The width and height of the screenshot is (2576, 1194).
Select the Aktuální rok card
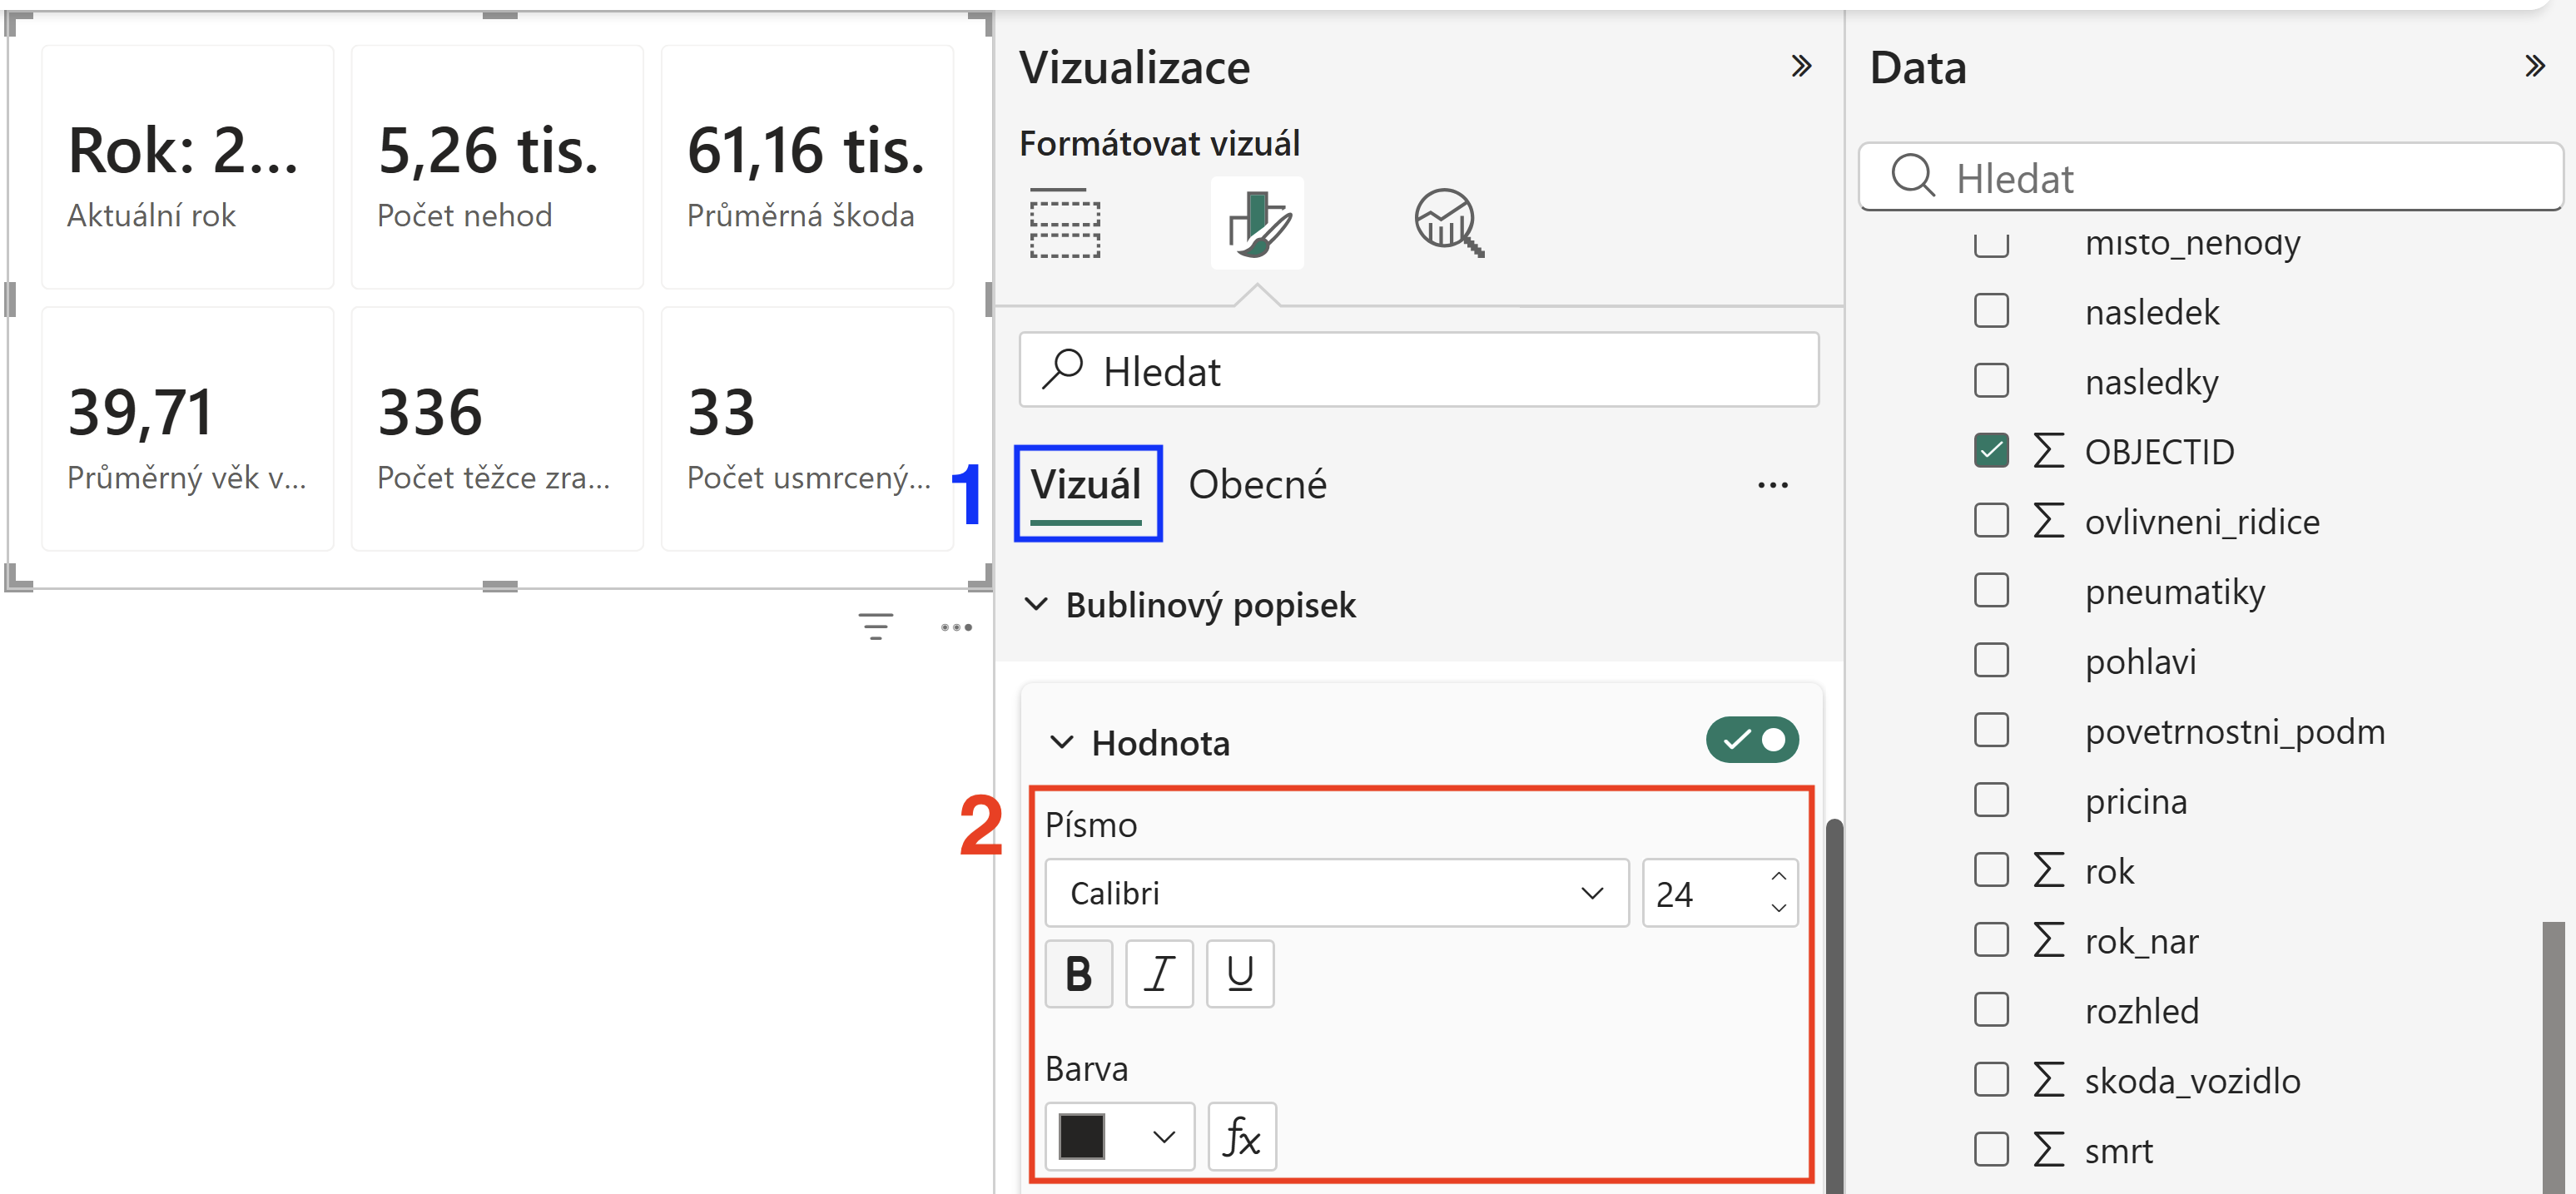click(187, 167)
